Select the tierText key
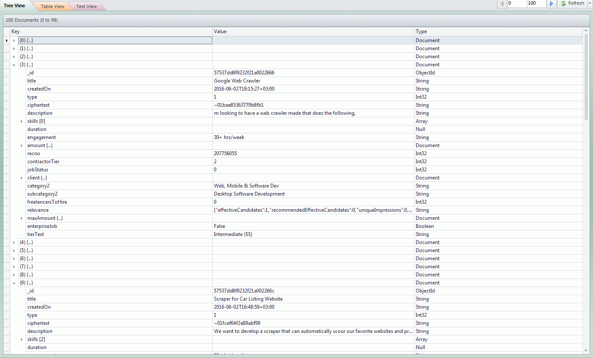593x358 pixels. click(36, 234)
